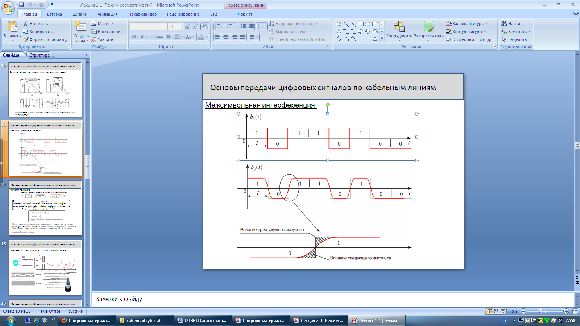Select the arrow line shape
The image size is (580, 326).
[353, 24]
